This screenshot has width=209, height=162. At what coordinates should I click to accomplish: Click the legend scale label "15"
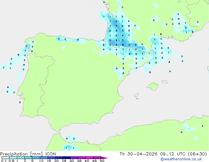(x=49, y=161)
